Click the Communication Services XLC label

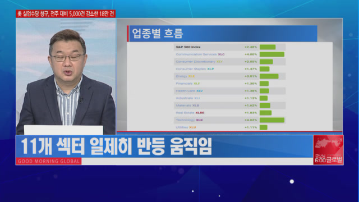[200, 54]
